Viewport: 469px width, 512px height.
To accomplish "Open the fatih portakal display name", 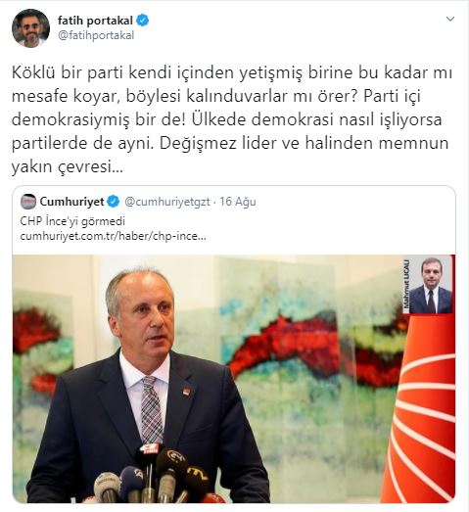I will [x=95, y=21].
